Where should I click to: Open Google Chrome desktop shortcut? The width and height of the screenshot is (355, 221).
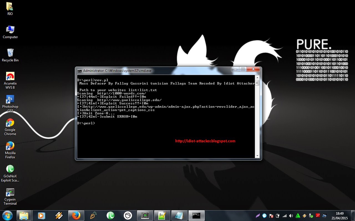pos(10,127)
